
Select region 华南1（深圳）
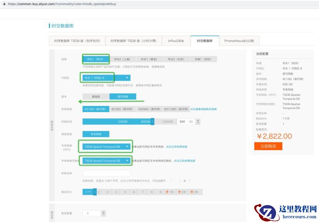coord(203,59)
